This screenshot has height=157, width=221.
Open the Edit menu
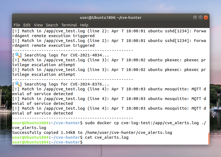(x=27, y=25)
